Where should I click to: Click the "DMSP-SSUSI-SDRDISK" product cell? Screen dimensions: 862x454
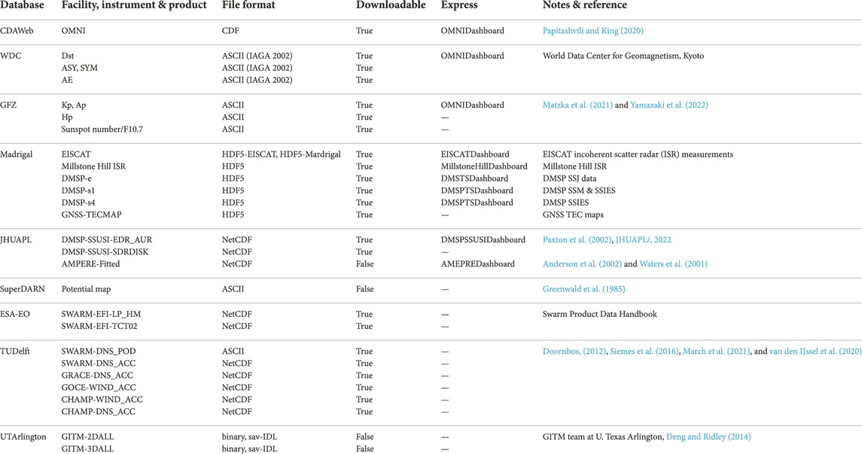(105, 251)
